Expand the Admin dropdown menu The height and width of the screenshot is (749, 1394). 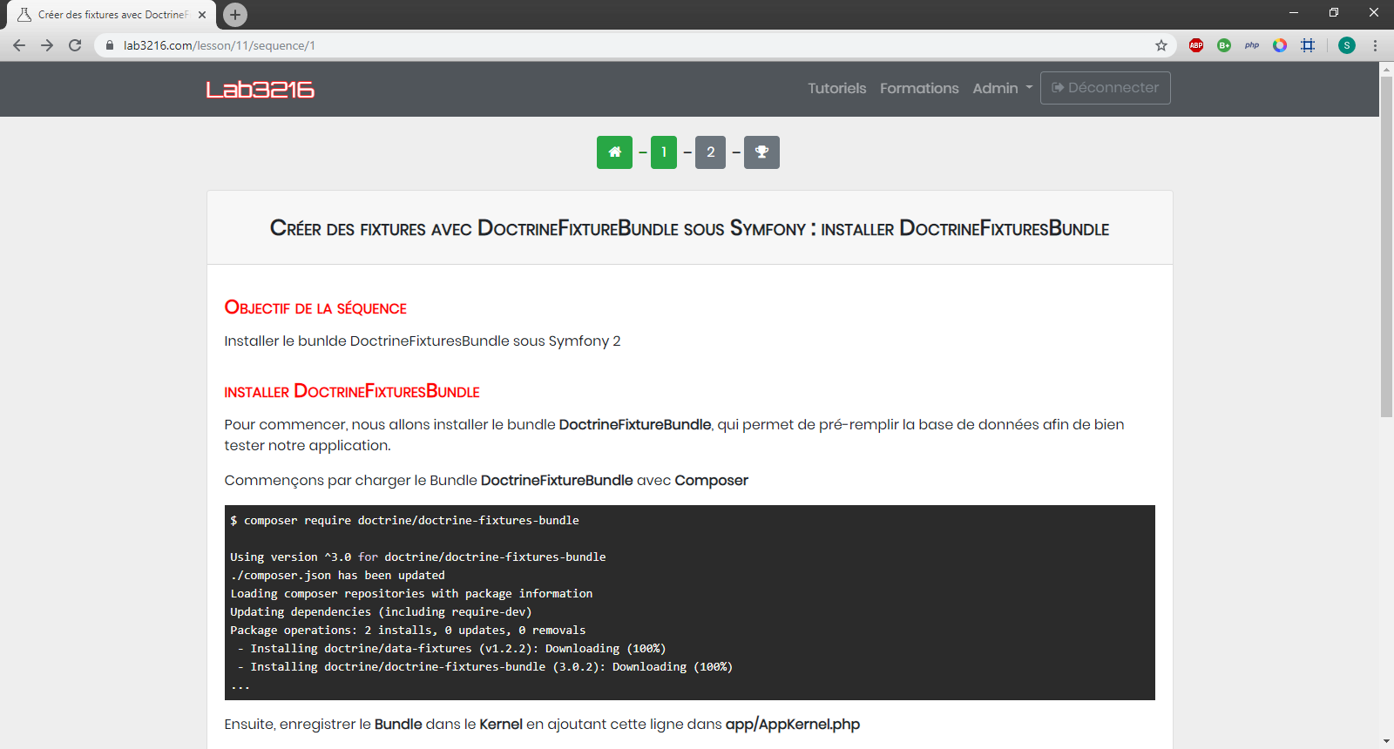point(1002,88)
